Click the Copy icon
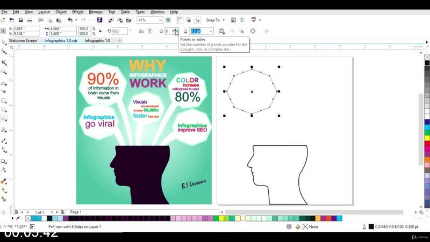430x242 pixels. [50, 20]
